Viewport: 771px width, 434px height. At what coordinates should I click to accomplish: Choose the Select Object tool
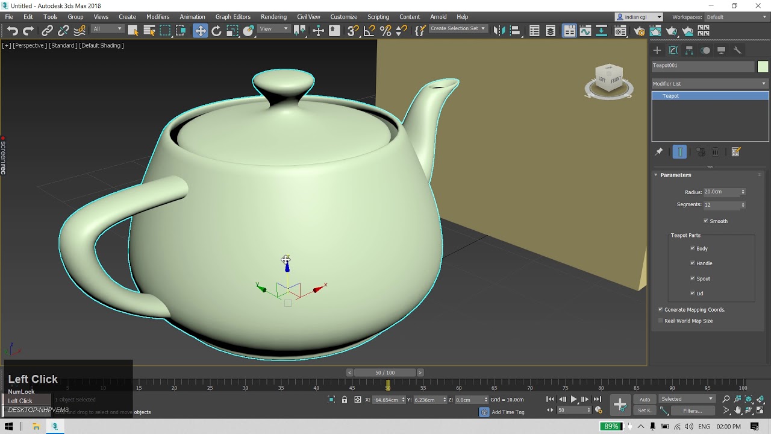coord(133,31)
